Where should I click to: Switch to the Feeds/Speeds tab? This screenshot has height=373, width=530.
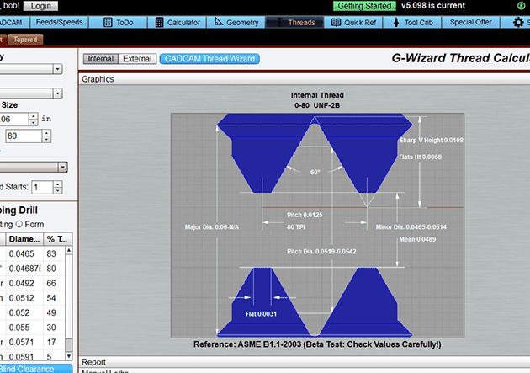pos(60,23)
